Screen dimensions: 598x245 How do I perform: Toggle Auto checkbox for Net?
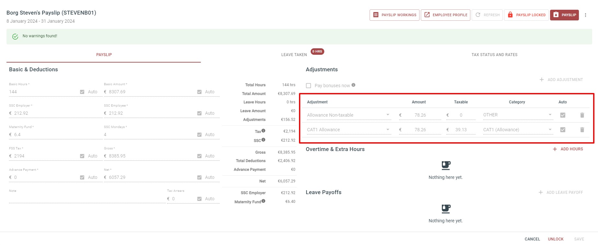click(x=200, y=178)
